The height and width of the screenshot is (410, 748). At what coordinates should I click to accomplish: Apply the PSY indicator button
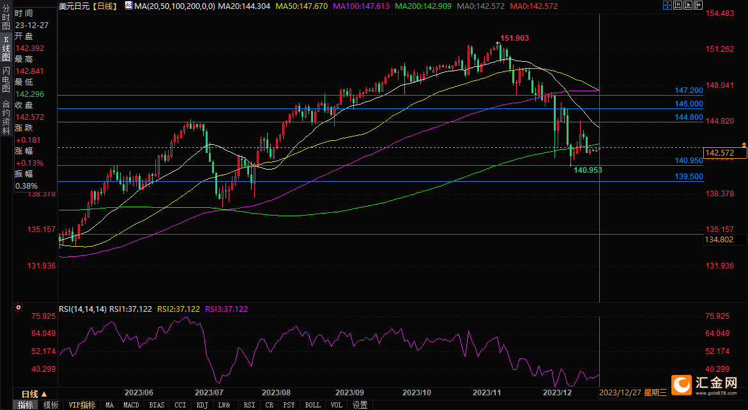[289, 406]
